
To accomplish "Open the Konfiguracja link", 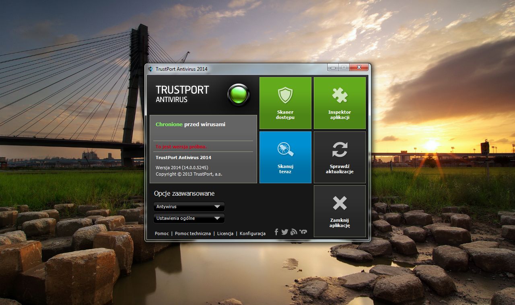I will point(253,233).
